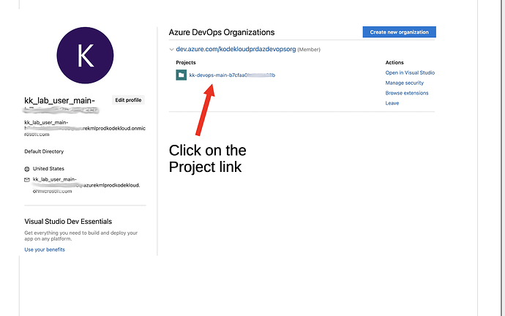Open Browse extensions link

(x=407, y=93)
